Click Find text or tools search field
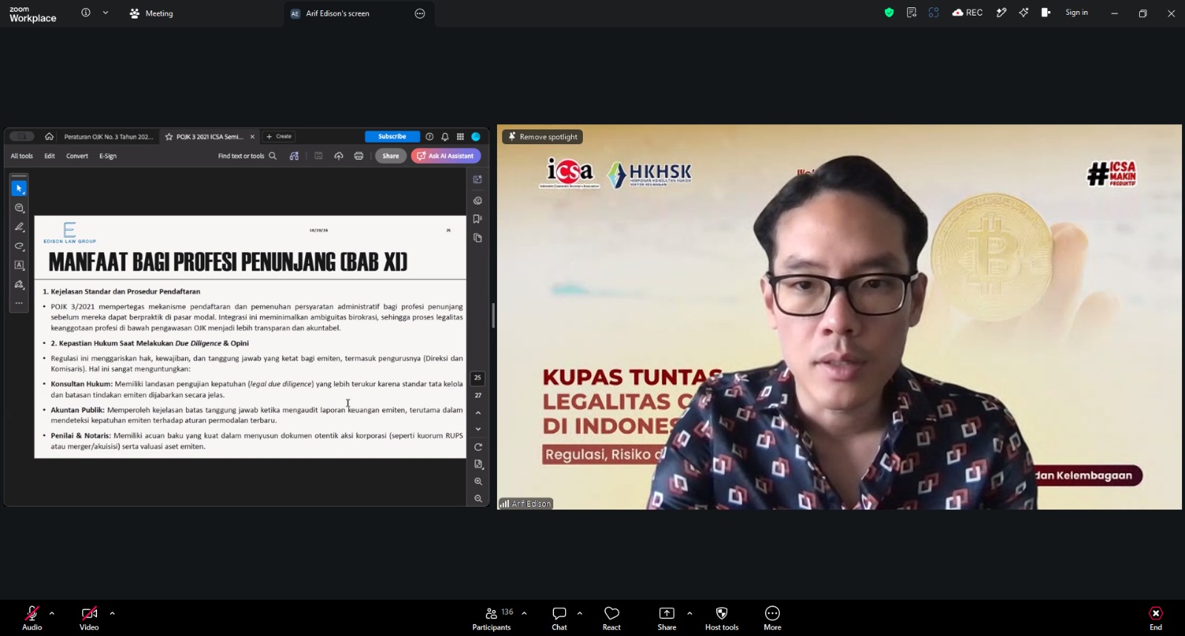This screenshot has width=1185, height=636. pyautogui.click(x=247, y=156)
